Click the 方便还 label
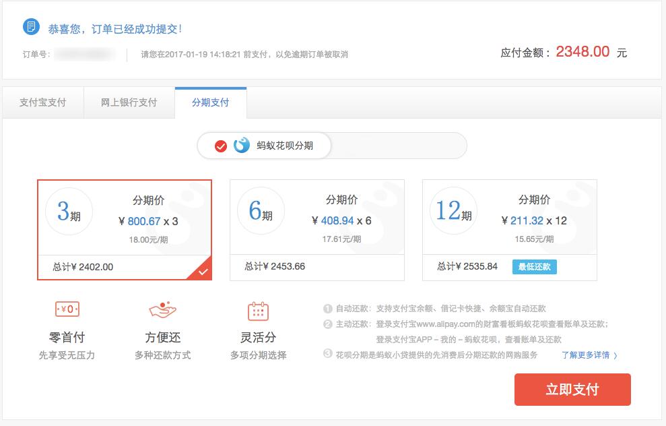This screenshot has height=426, width=666. coord(163,338)
